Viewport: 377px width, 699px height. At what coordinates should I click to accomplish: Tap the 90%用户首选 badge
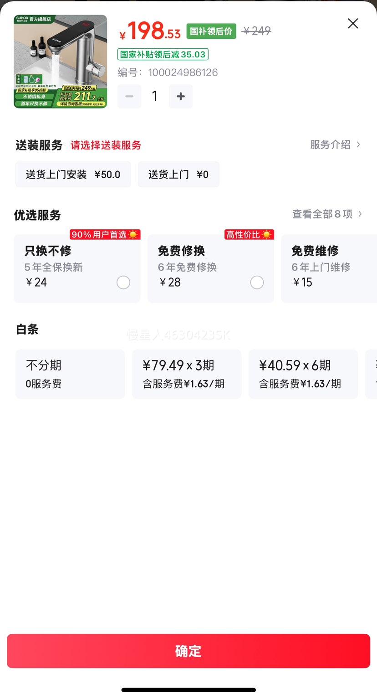105,235
